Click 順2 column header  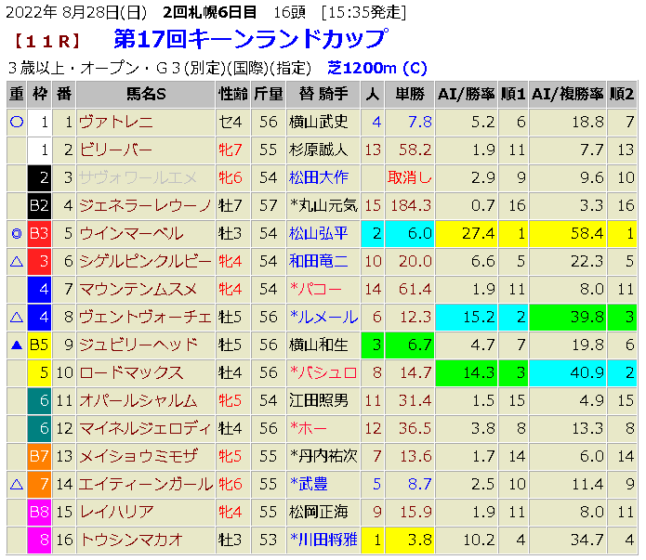(621, 95)
